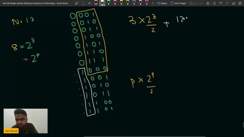Add a new pen with plus
This screenshot has width=244, height=137.
point(152,3)
